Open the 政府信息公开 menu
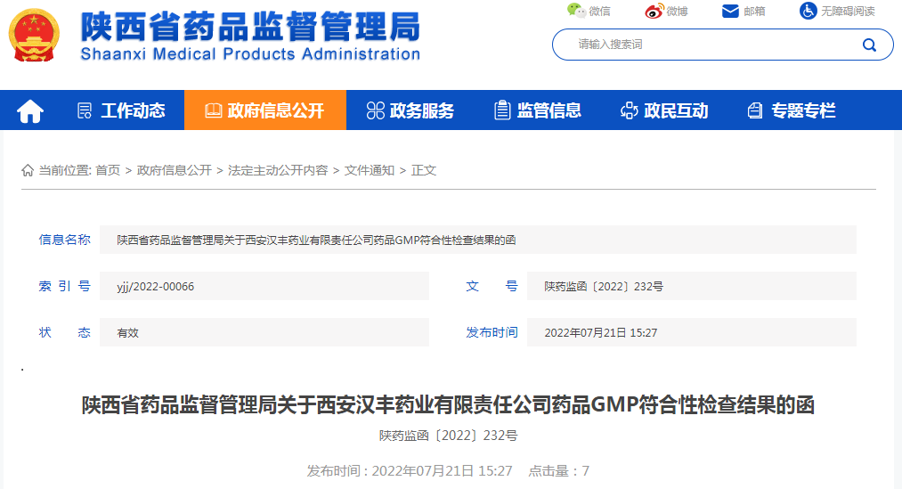902x489 pixels. click(x=265, y=110)
